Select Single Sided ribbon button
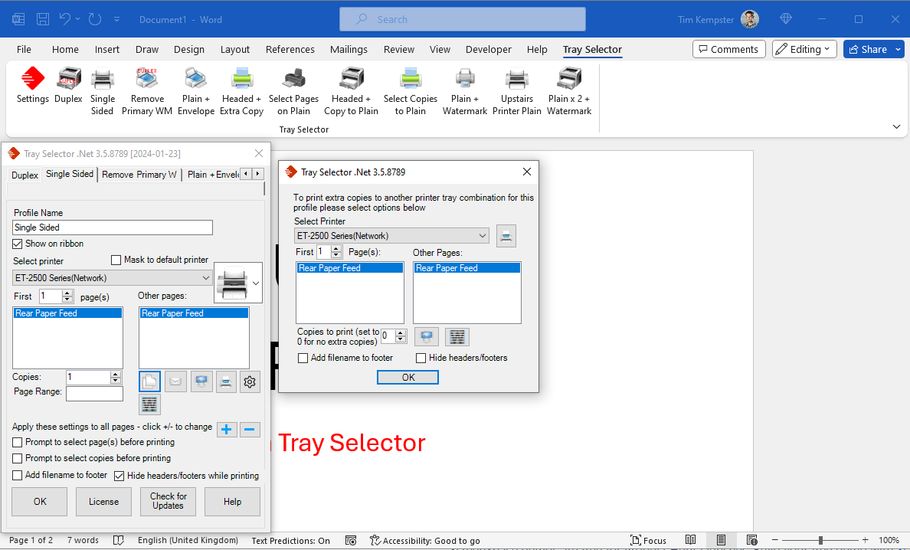 click(x=102, y=92)
